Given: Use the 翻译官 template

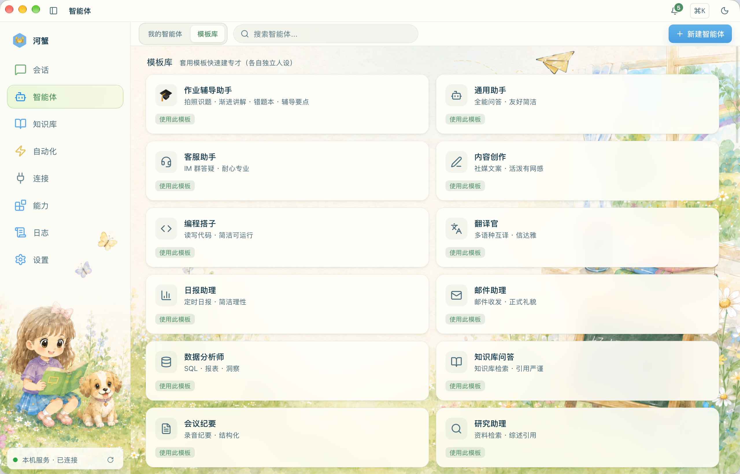Looking at the screenshot, I should coord(465,252).
